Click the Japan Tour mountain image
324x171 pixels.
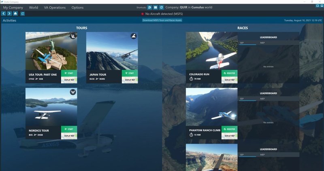[112, 51]
